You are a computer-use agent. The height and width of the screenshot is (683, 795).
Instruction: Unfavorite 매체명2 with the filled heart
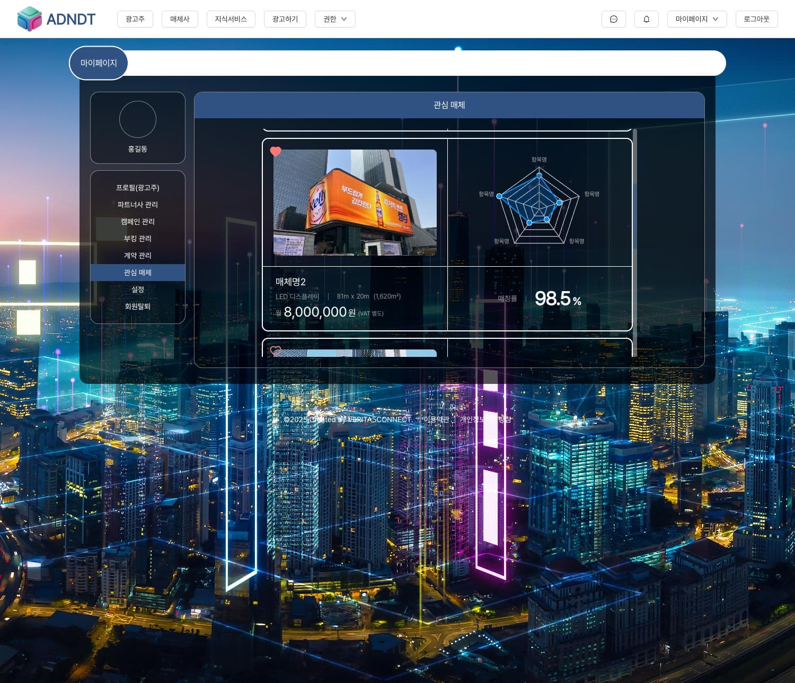276,152
